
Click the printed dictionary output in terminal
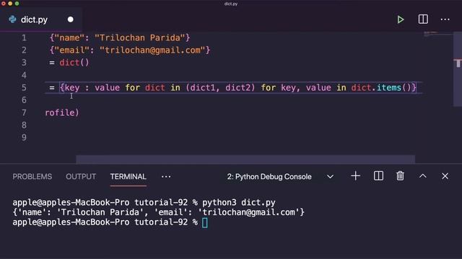click(x=159, y=212)
